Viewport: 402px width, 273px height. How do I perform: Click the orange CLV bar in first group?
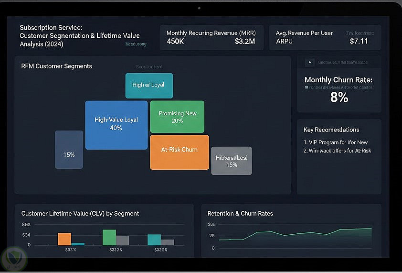click(64, 239)
